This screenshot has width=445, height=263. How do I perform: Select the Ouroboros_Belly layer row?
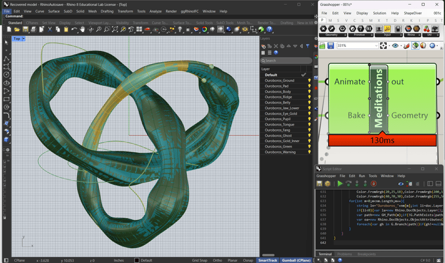(278, 102)
